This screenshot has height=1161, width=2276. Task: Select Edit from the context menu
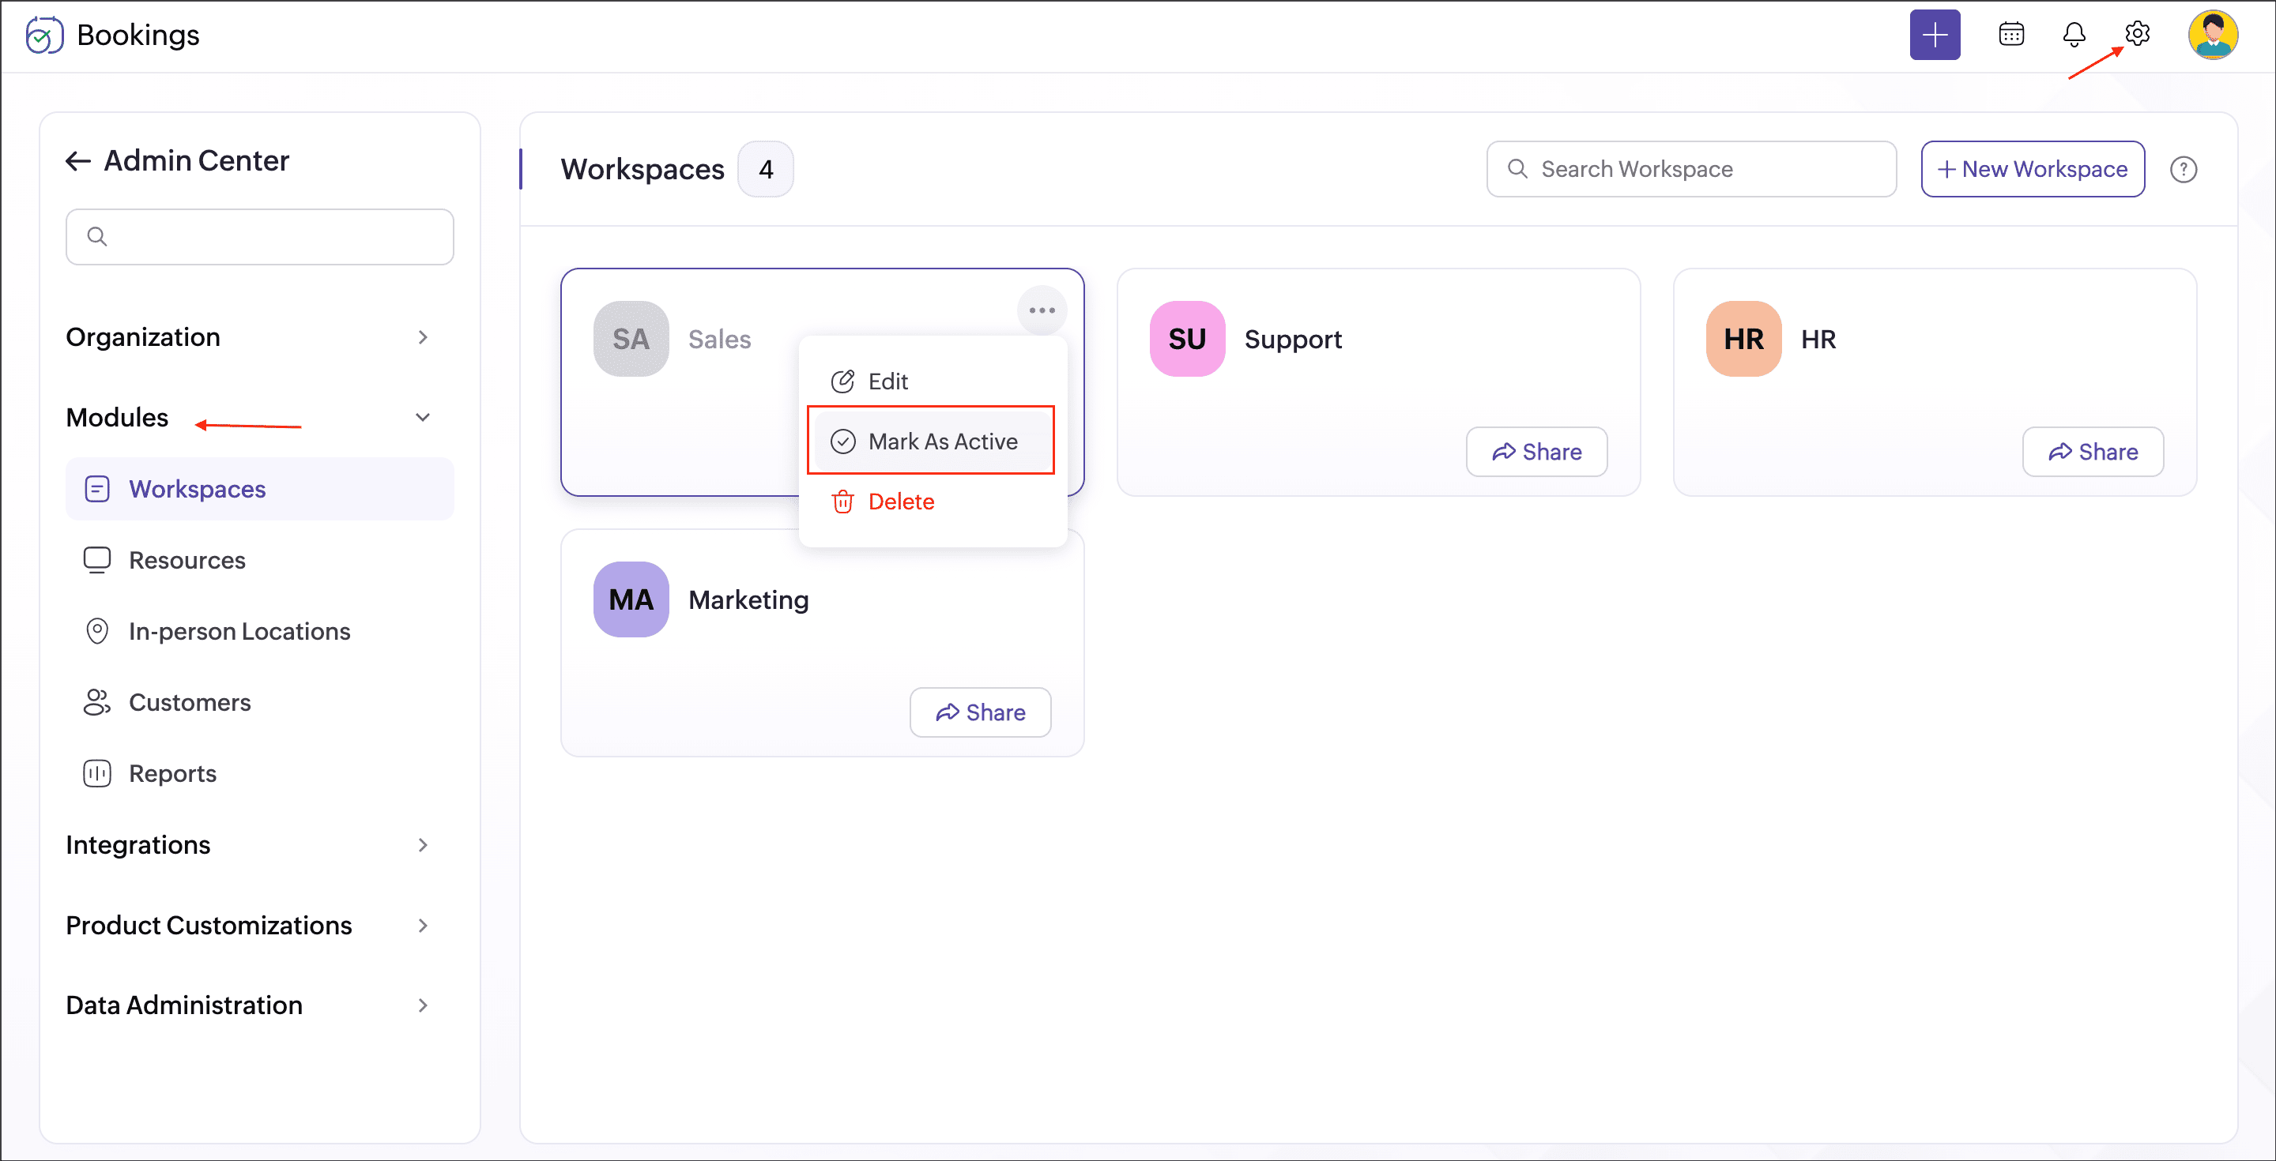933,381
